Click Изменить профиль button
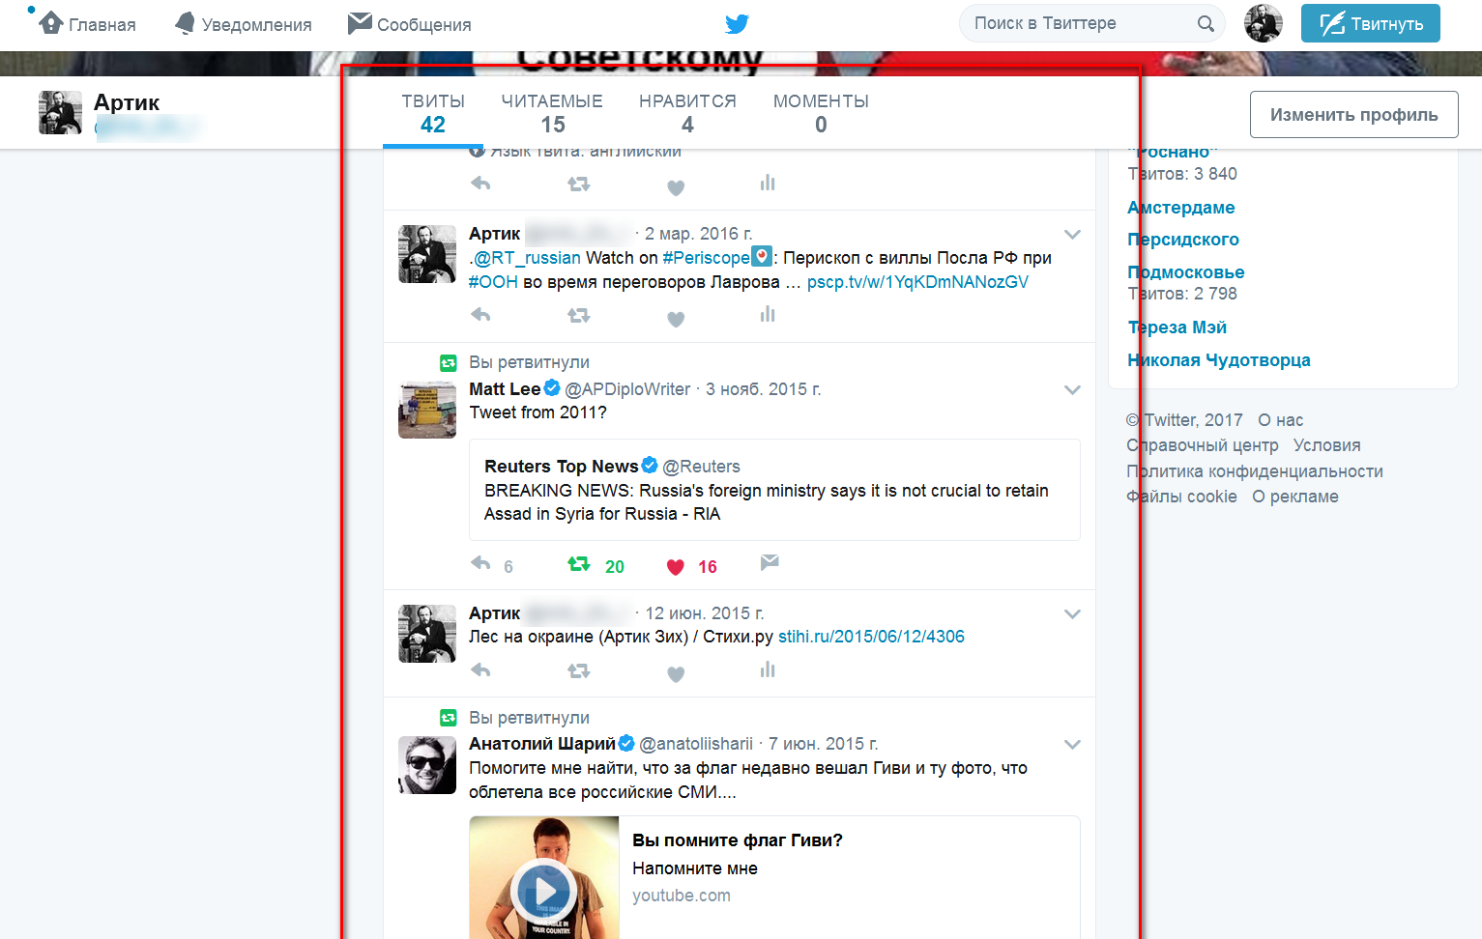This screenshot has width=1482, height=939. click(1353, 115)
